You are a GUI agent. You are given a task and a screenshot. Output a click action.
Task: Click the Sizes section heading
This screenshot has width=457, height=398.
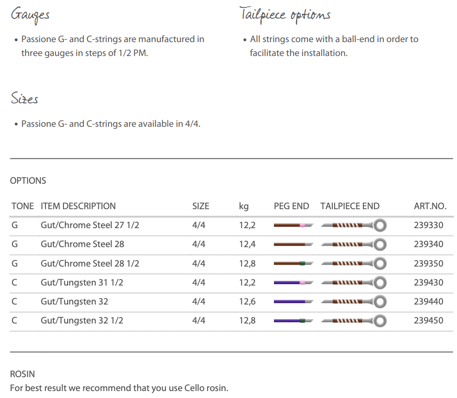[x=25, y=99]
